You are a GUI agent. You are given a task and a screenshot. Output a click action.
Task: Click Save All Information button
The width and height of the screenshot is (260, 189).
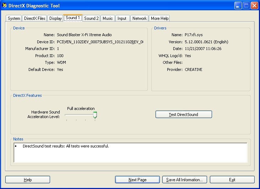point(185,180)
